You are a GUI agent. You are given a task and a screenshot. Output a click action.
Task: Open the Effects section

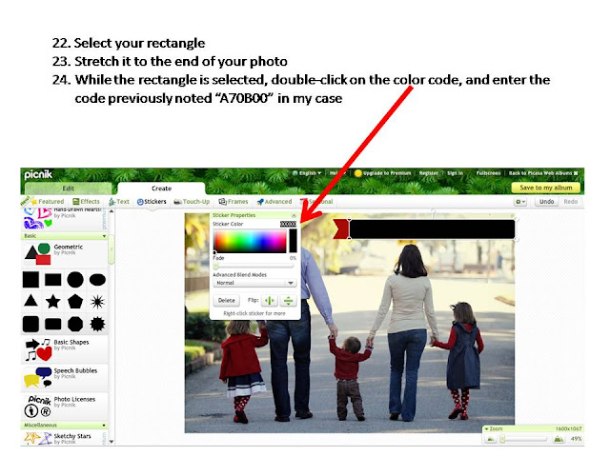[87, 202]
